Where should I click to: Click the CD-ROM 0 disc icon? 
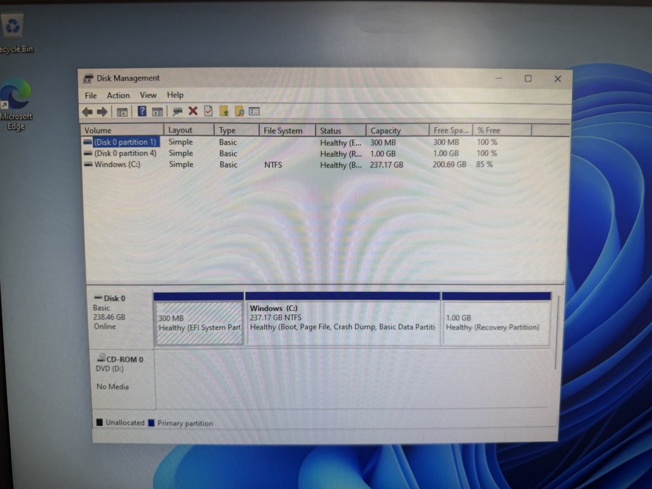tap(101, 358)
